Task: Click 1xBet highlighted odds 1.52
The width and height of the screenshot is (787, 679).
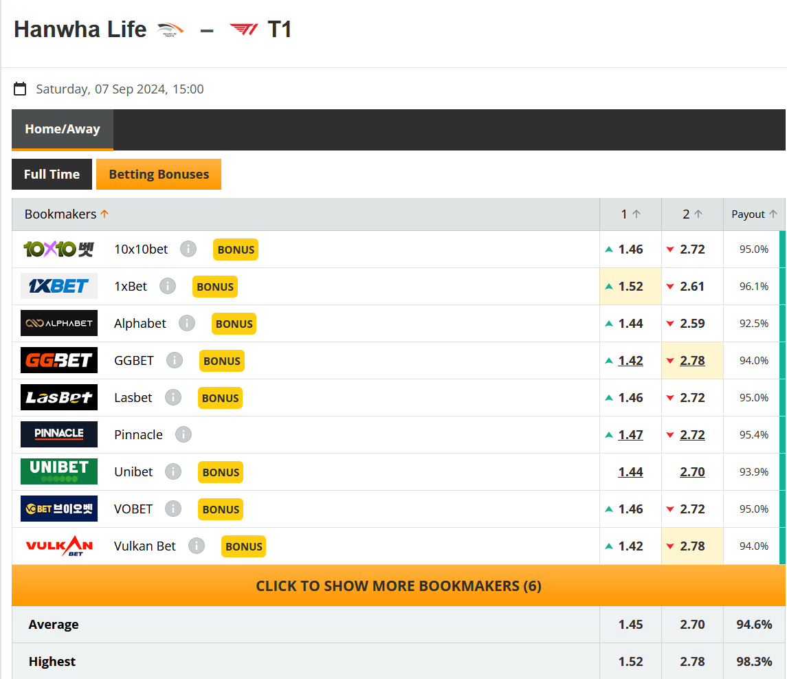Action: [630, 286]
